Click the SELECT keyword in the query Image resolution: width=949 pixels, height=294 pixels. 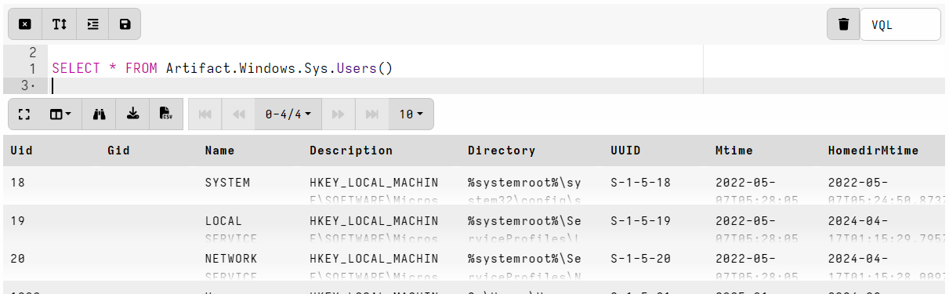[76, 68]
